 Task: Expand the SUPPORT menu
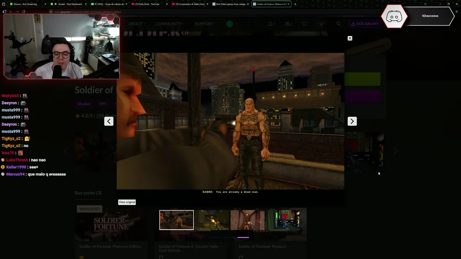[x=205, y=24]
